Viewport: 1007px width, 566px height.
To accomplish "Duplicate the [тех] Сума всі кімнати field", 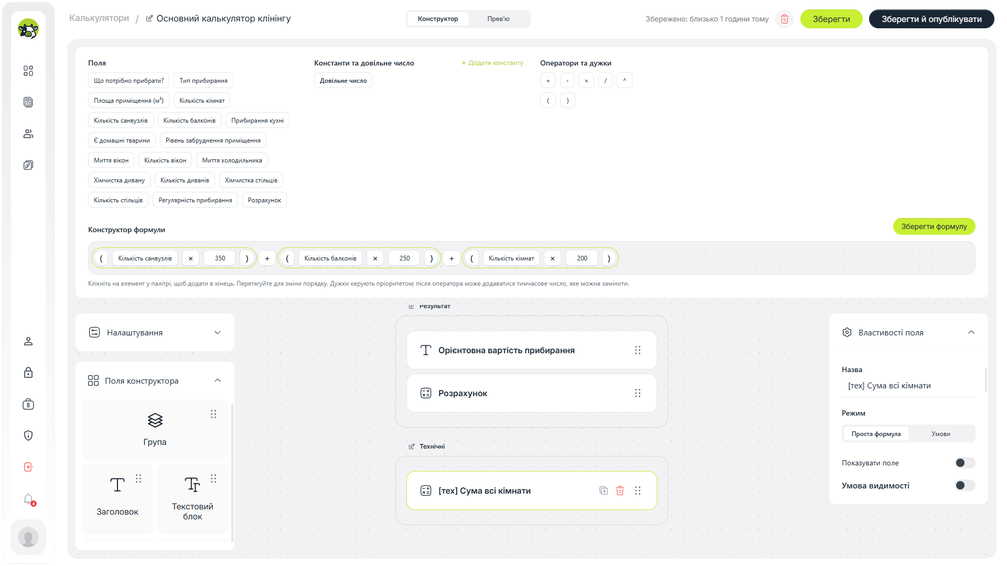I will pyautogui.click(x=604, y=491).
